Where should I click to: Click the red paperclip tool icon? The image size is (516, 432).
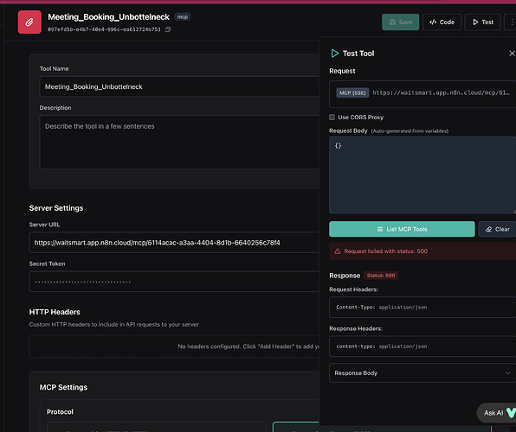tap(29, 22)
